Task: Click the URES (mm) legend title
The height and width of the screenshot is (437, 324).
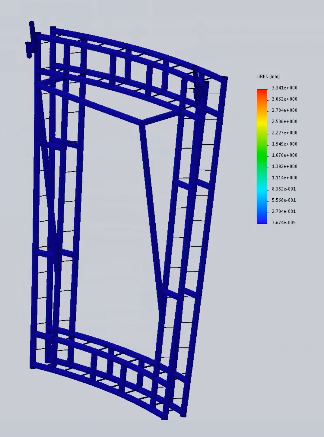Action: 268,77
